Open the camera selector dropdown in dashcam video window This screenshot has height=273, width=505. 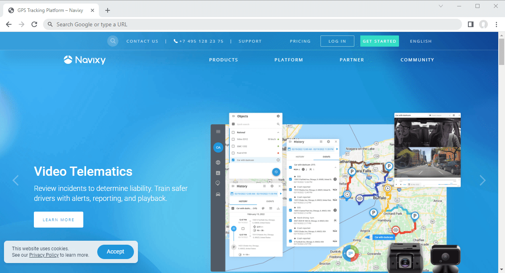pyautogui.click(x=439, y=115)
